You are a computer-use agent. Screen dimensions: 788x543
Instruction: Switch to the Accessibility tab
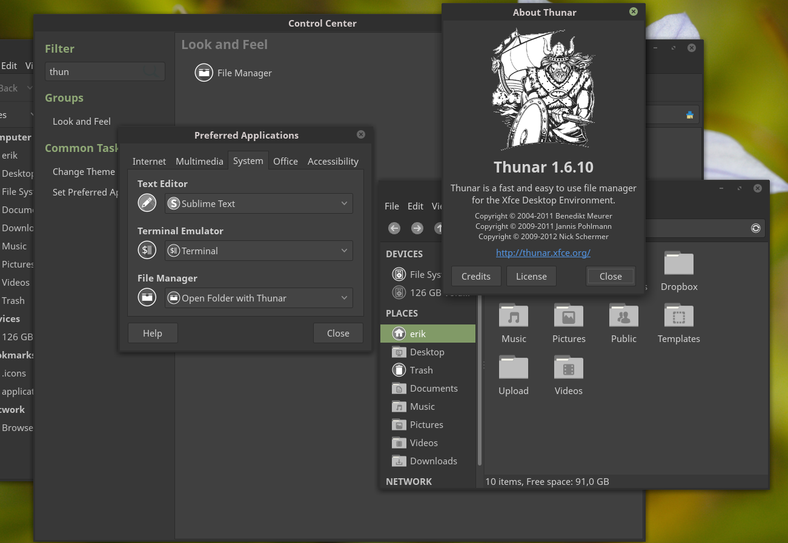coord(333,161)
